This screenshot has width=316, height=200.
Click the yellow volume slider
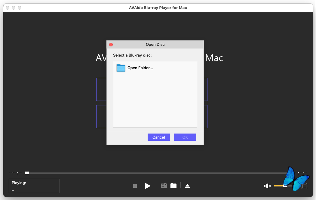279,186
